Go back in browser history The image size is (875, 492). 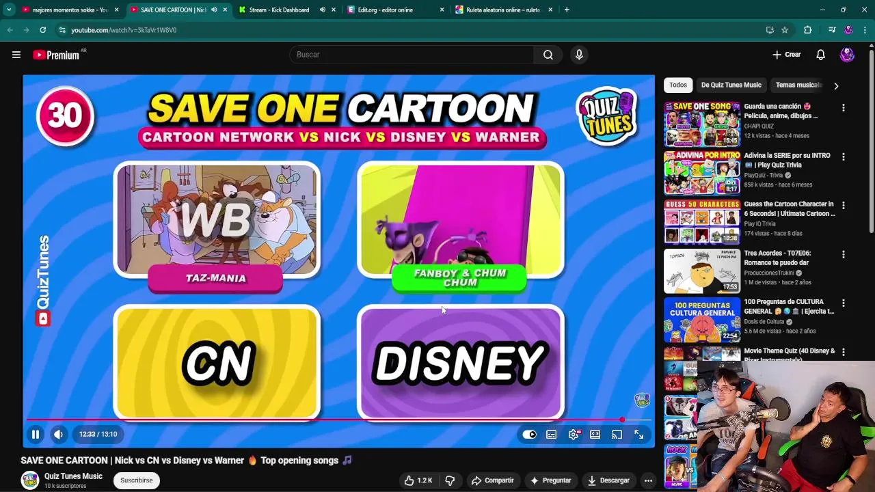(x=10, y=30)
